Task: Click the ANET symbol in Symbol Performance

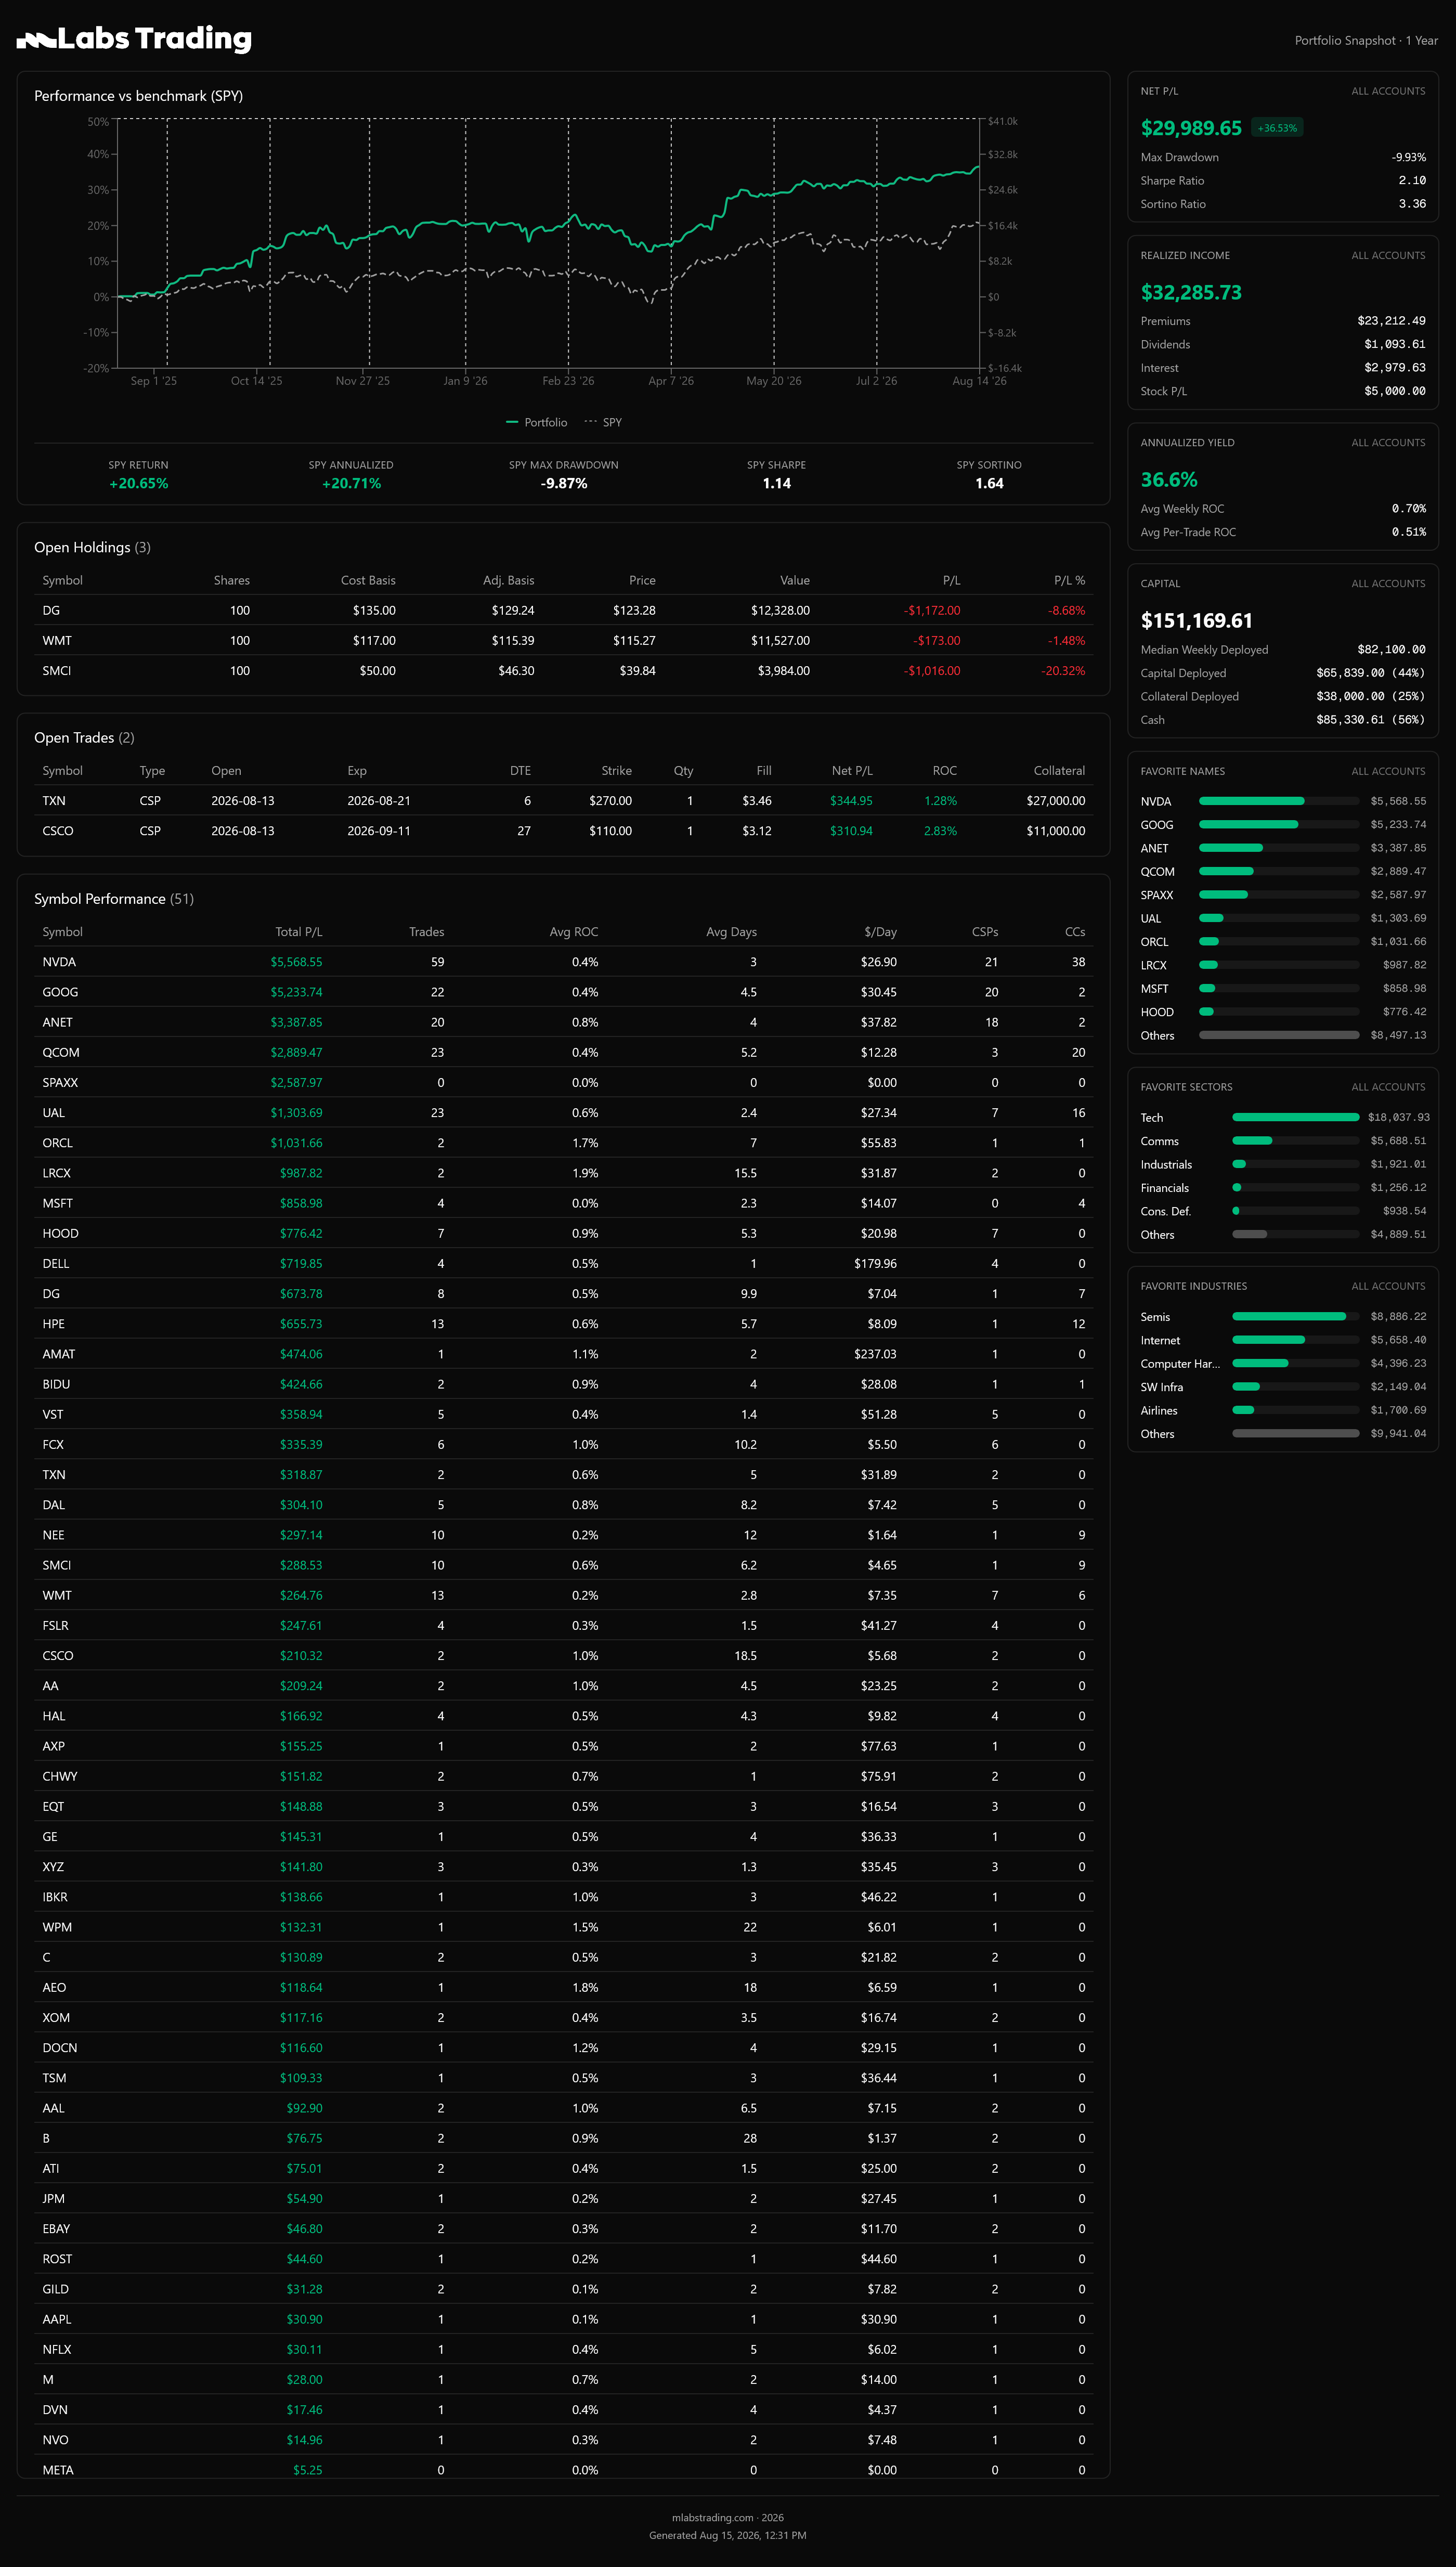Action: 58,1022
